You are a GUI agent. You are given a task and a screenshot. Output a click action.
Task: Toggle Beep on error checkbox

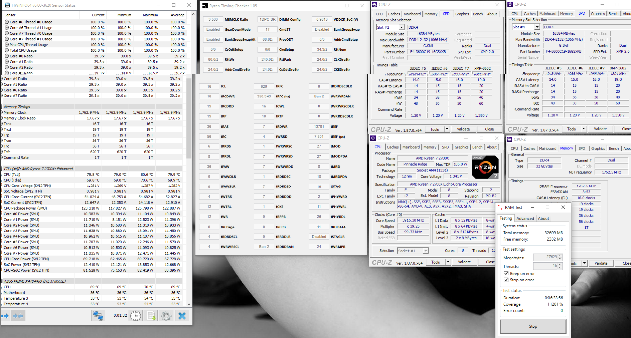coord(506,274)
